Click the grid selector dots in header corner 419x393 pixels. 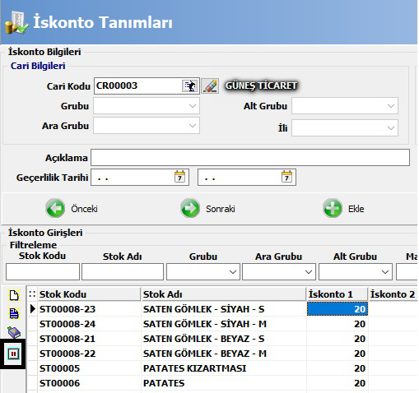coord(32,294)
